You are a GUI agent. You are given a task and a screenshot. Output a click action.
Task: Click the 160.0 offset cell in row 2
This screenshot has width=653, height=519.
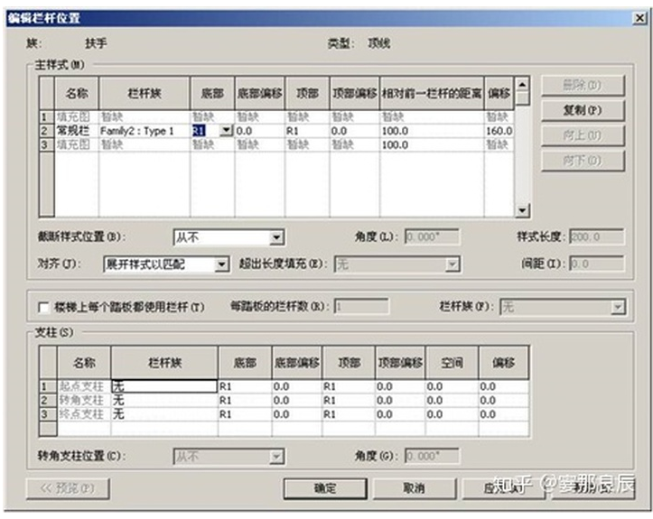tap(499, 131)
